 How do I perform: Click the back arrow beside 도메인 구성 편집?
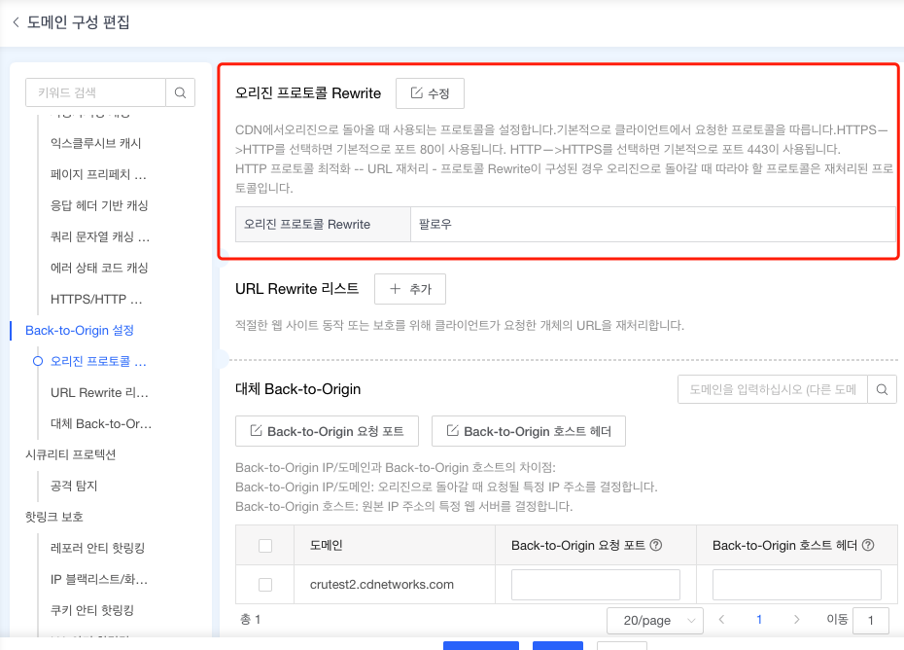click(x=16, y=22)
